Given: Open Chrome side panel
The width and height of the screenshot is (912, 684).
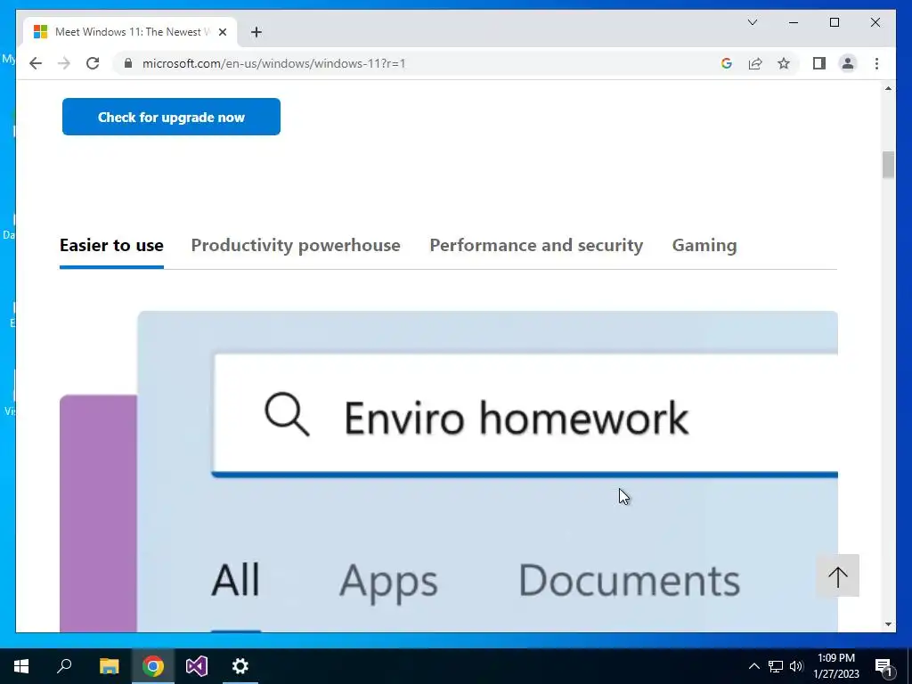Looking at the screenshot, I should tap(819, 63).
